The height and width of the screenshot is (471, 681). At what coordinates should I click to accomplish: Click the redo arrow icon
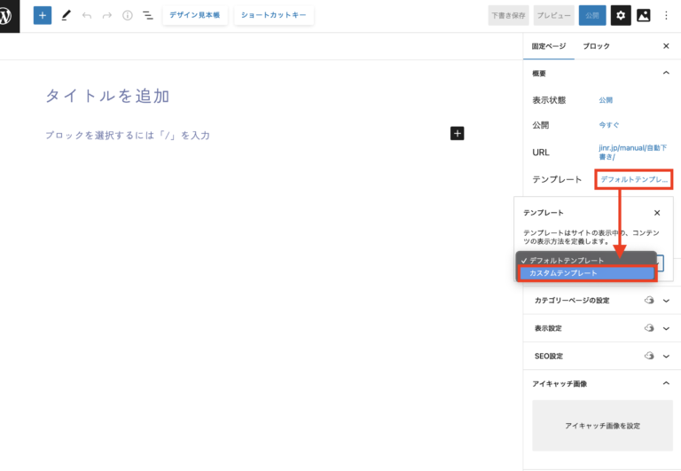107,16
